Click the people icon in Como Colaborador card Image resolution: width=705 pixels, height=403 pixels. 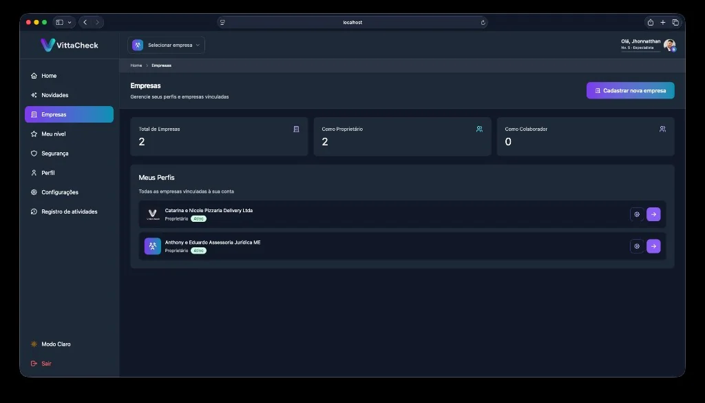click(x=662, y=129)
